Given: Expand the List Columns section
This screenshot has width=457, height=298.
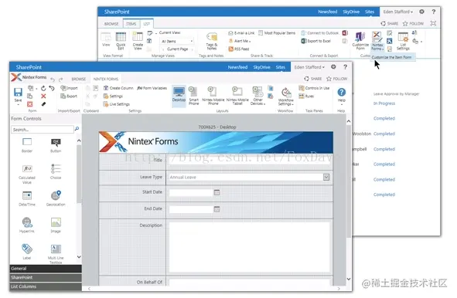Looking at the screenshot, I should tap(46, 286).
